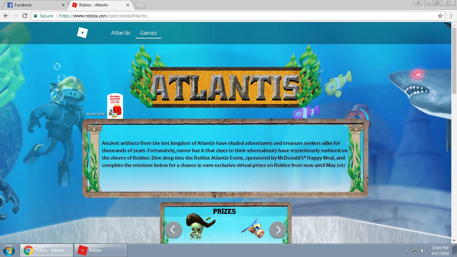Bookmark this page with the star
This screenshot has width=457, height=257.
[x=440, y=16]
